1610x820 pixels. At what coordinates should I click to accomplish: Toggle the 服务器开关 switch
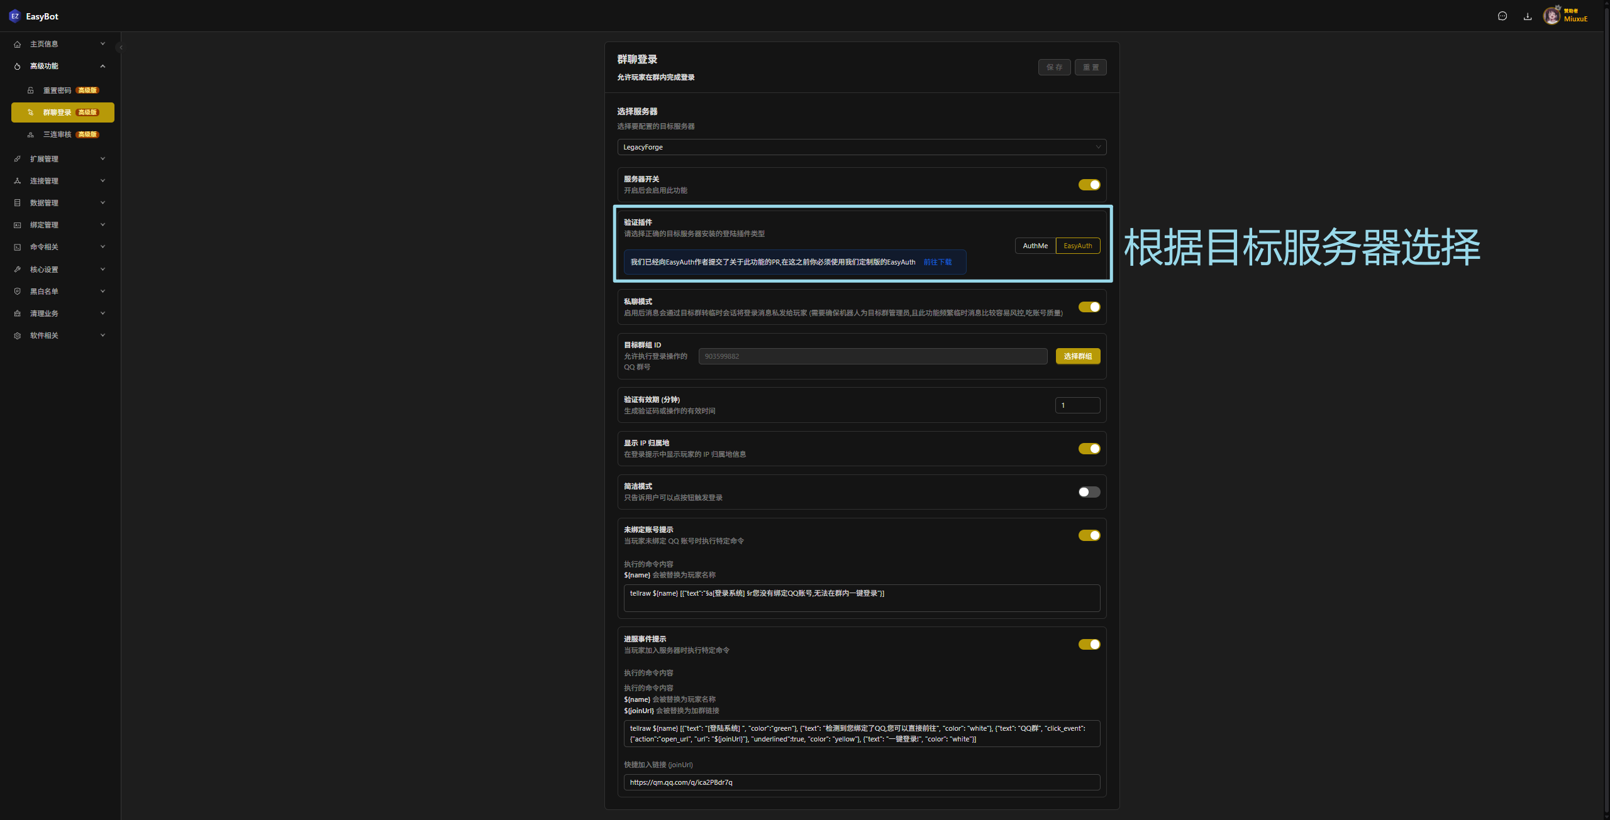[1089, 185]
